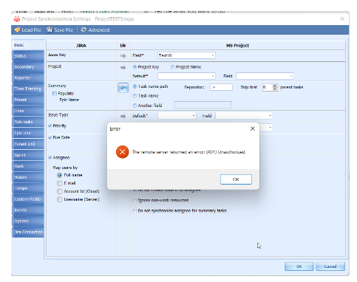Click the Save File toolbar button label
This screenshot has height=282, width=357.
(64, 30)
